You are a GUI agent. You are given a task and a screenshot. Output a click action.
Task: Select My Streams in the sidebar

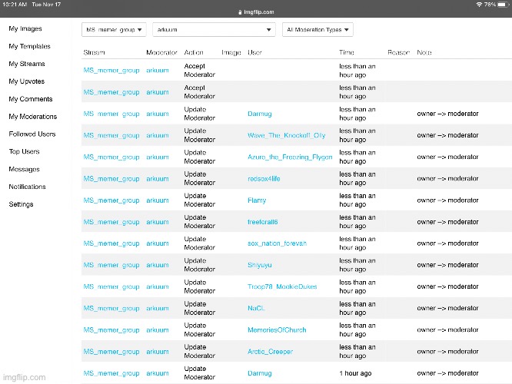coord(27,65)
